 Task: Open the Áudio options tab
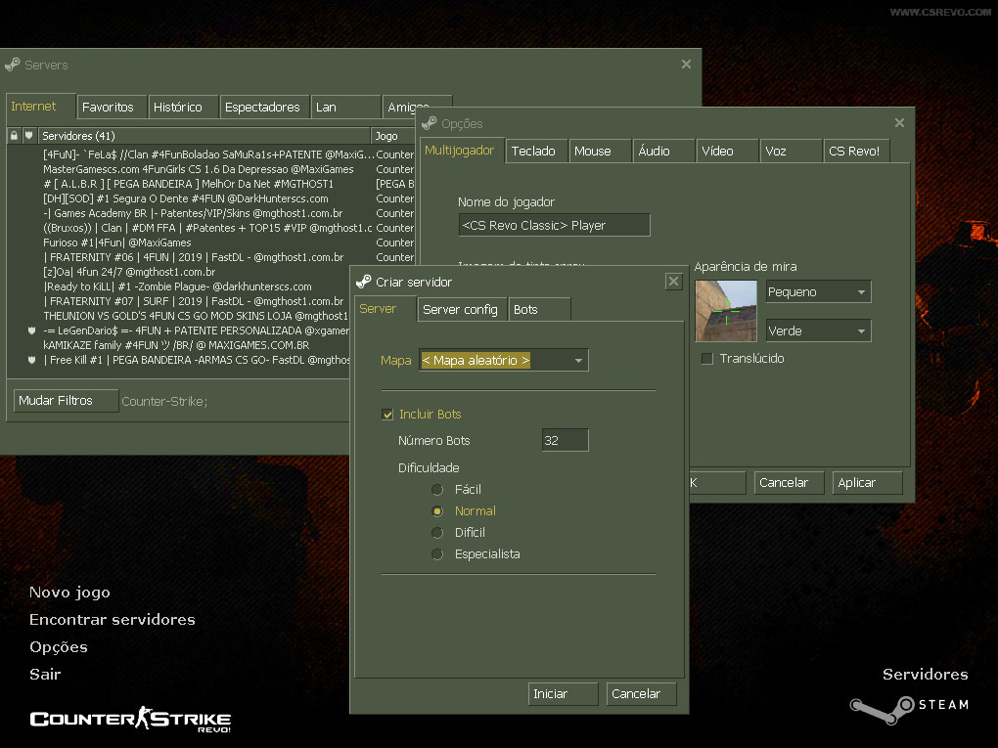(x=662, y=152)
